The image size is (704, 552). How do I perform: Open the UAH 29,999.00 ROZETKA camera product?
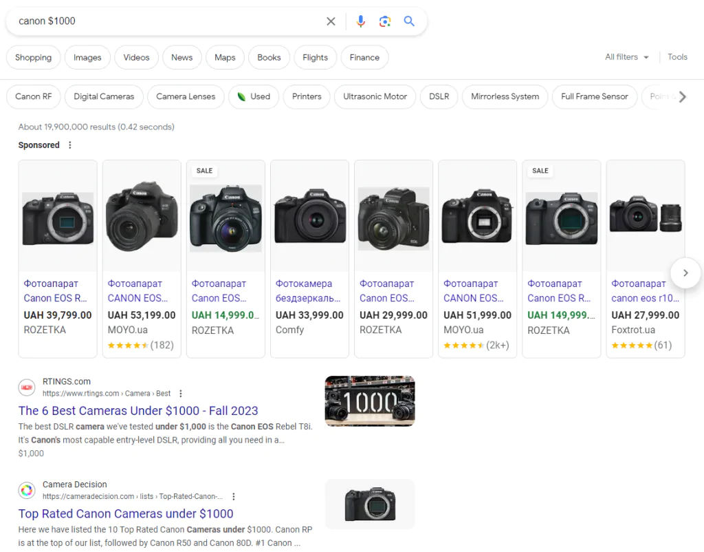point(394,259)
